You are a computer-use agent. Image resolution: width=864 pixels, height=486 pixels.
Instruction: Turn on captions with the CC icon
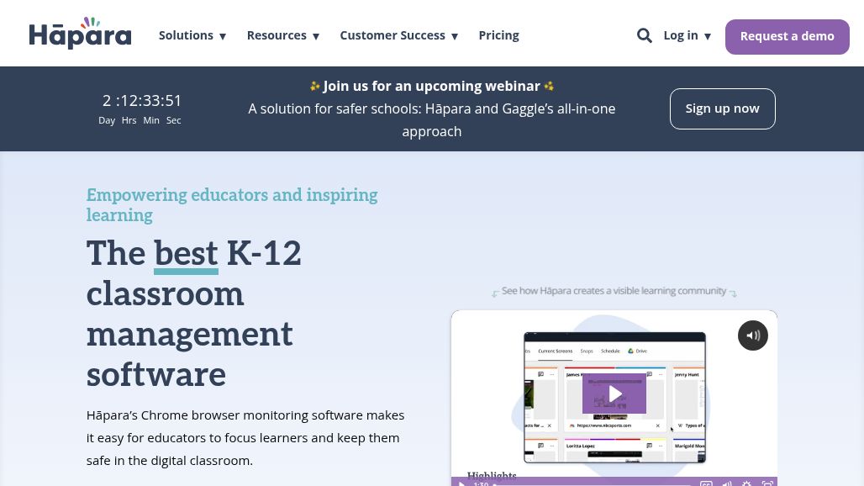(x=706, y=483)
